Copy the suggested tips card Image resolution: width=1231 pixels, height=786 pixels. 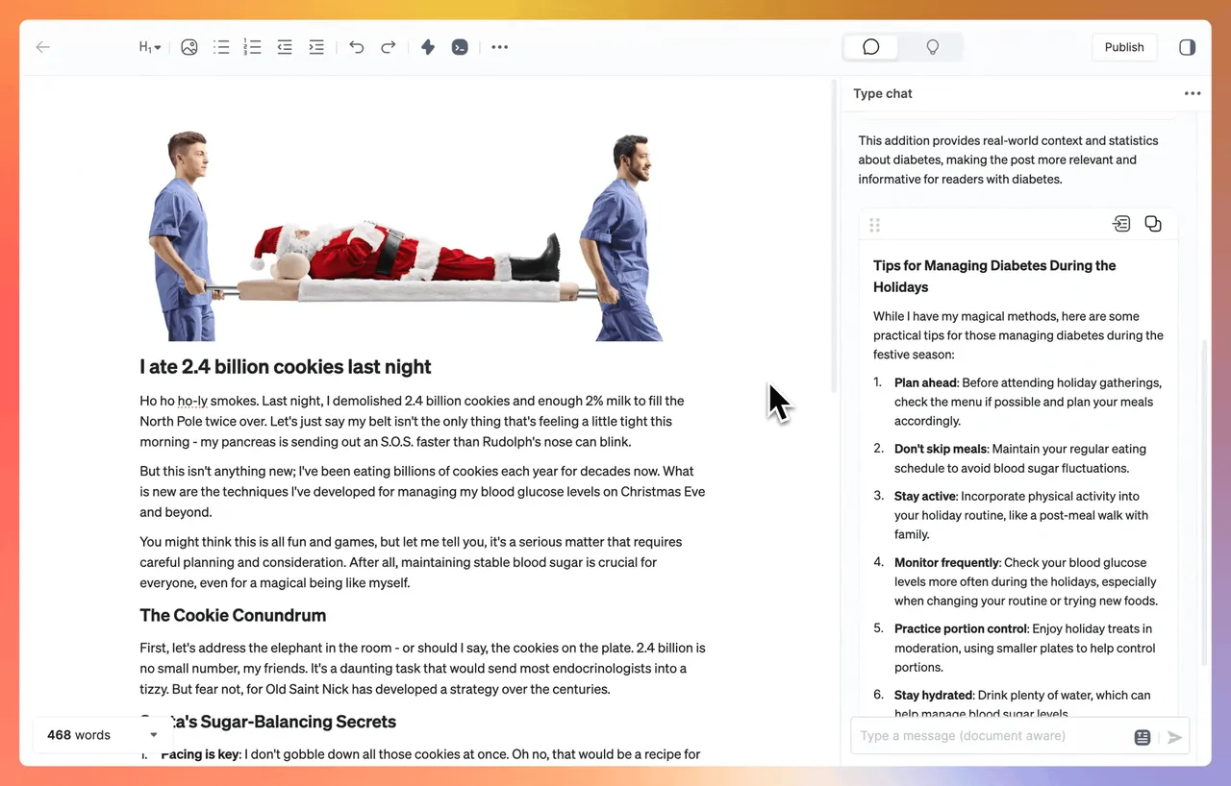pos(1153,224)
